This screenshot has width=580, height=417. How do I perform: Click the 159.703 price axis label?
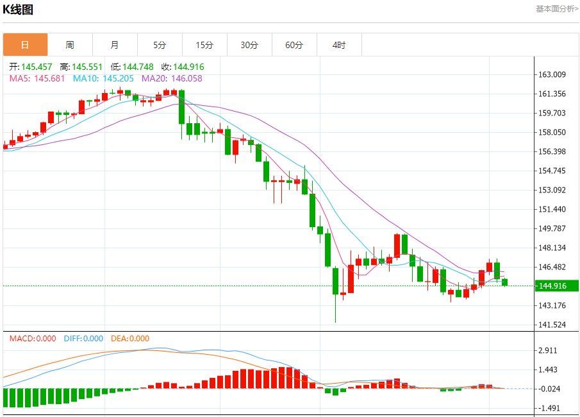(x=552, y=114)
